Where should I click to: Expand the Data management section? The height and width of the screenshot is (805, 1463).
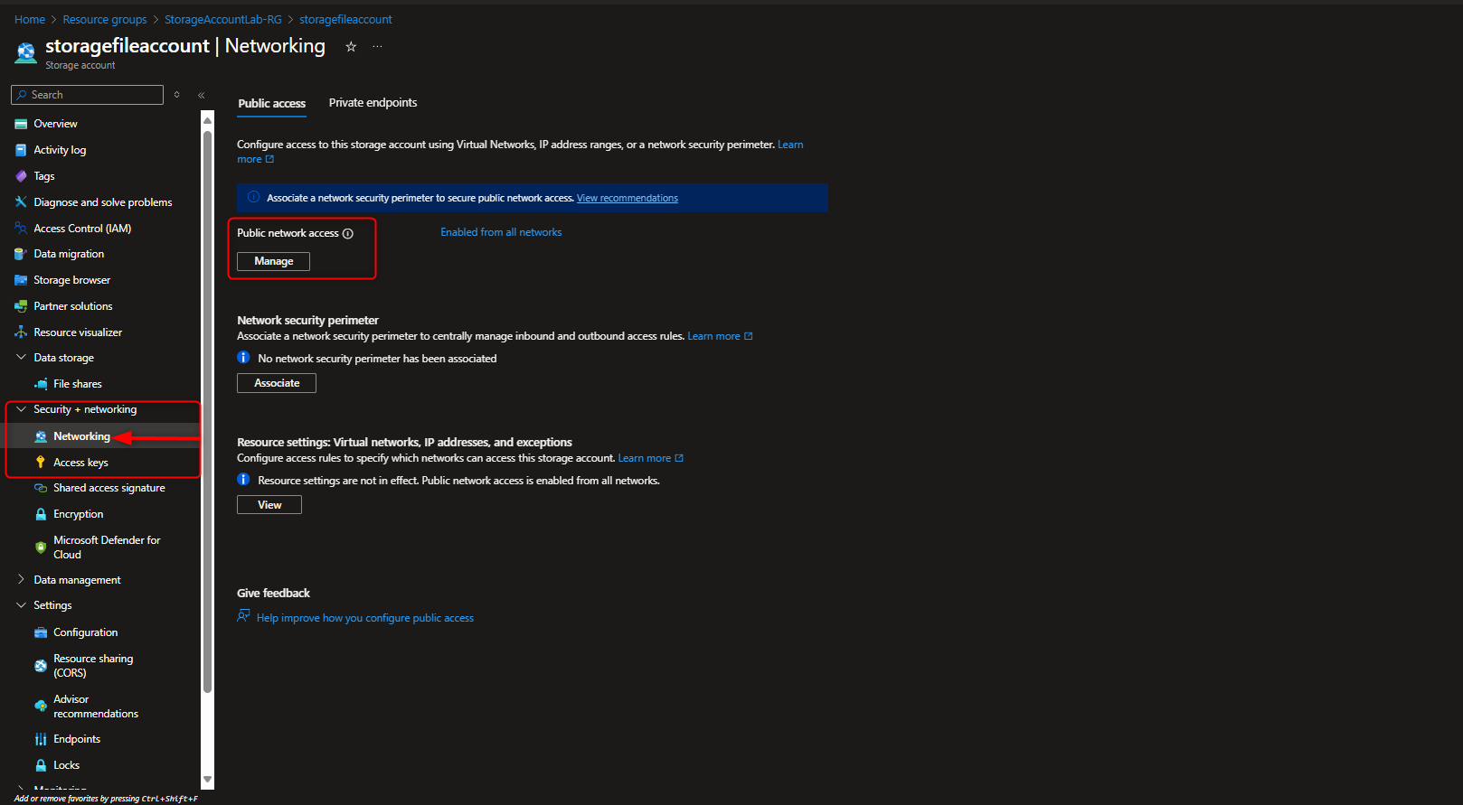(x=21, y=579)
